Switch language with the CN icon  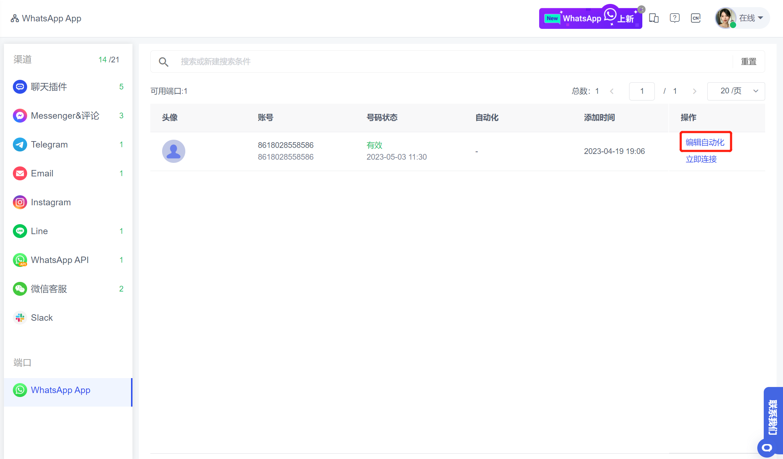(696, 18)
